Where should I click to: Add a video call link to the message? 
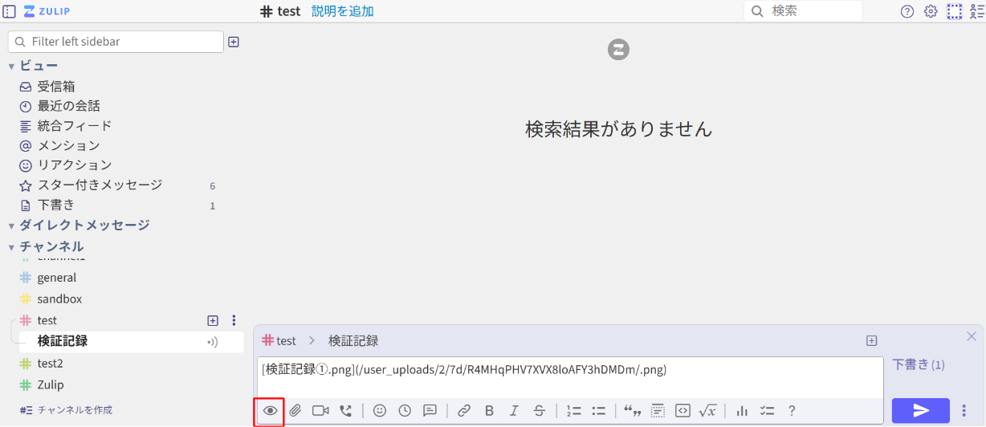click(x=320, y=411)
